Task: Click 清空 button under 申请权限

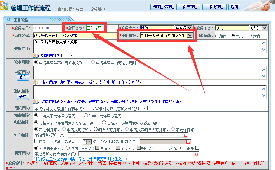Action: pos(23,77)
